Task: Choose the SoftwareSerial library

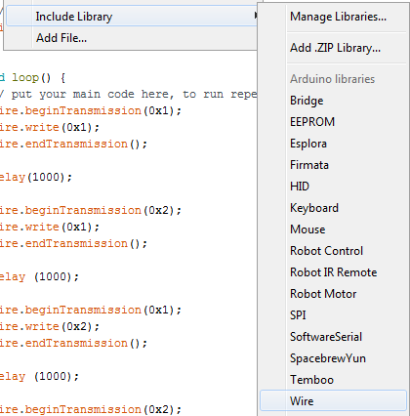Action: 334,337
